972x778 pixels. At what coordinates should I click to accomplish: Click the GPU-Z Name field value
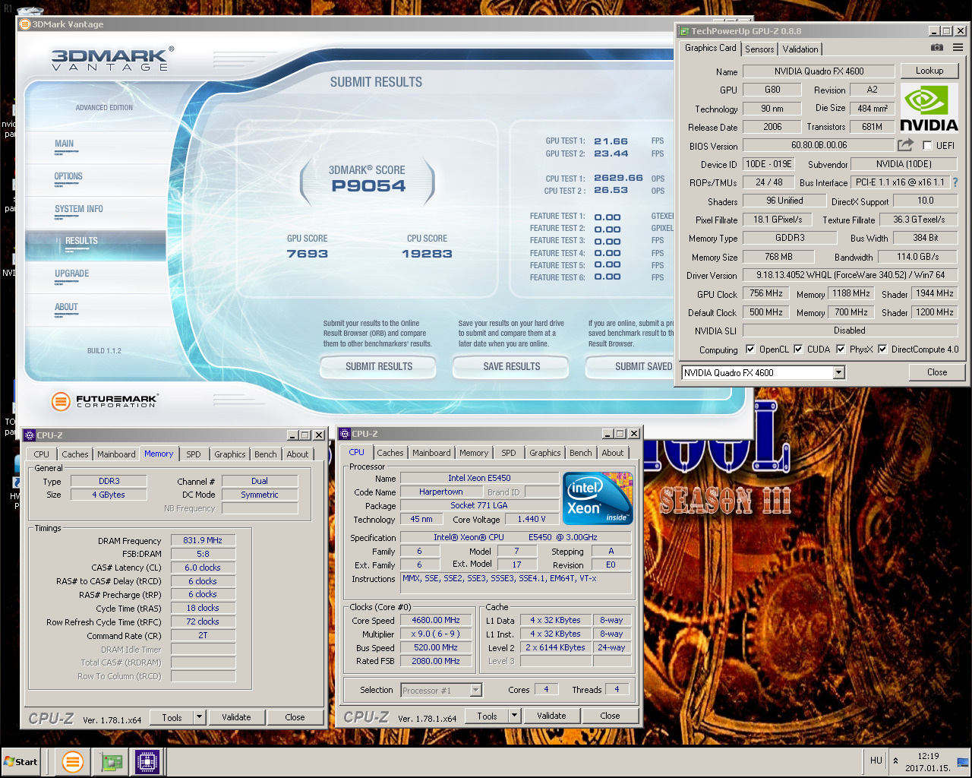coord(819,71)
